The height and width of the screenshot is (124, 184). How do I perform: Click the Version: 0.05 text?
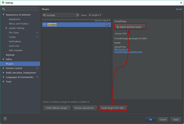pos(121,34)
